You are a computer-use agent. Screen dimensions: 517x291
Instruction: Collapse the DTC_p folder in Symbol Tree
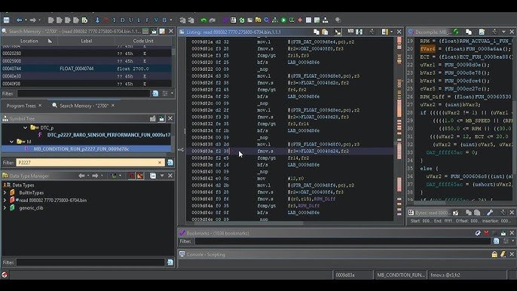click(25, 127)
